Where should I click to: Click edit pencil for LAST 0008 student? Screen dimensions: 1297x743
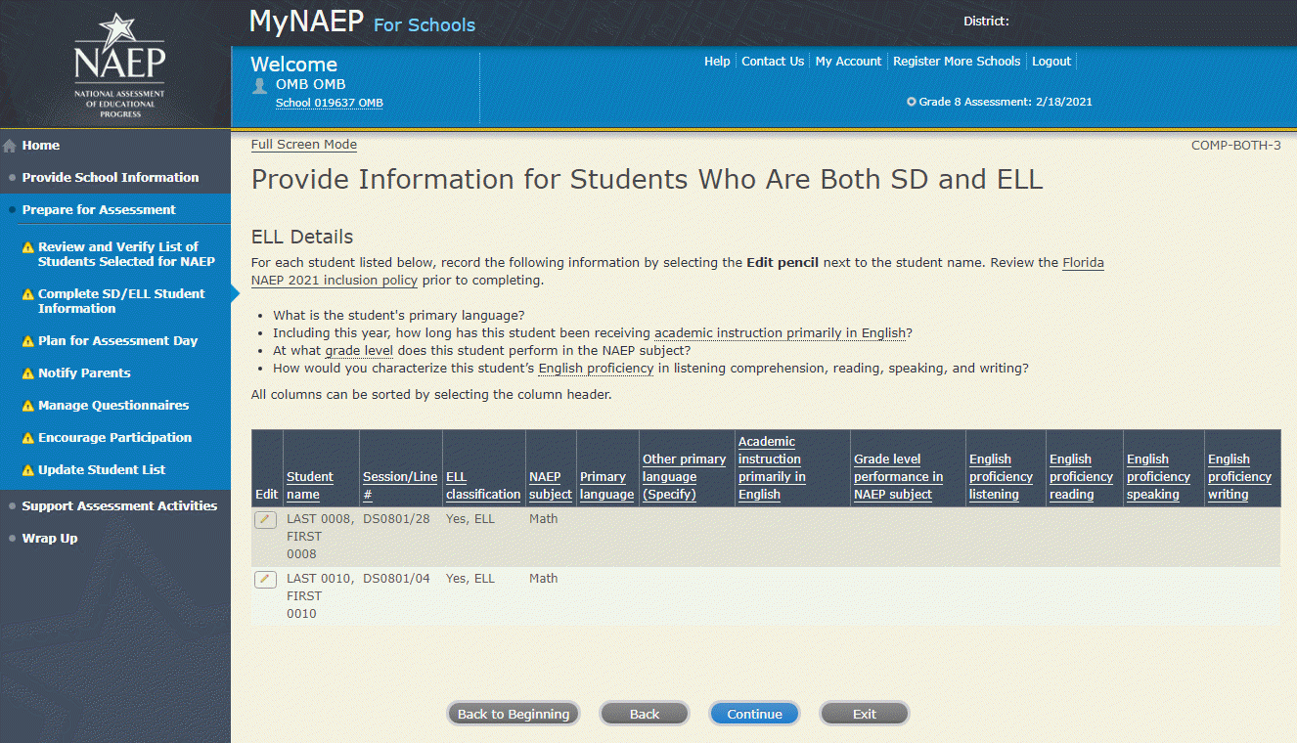pos(265,520)
